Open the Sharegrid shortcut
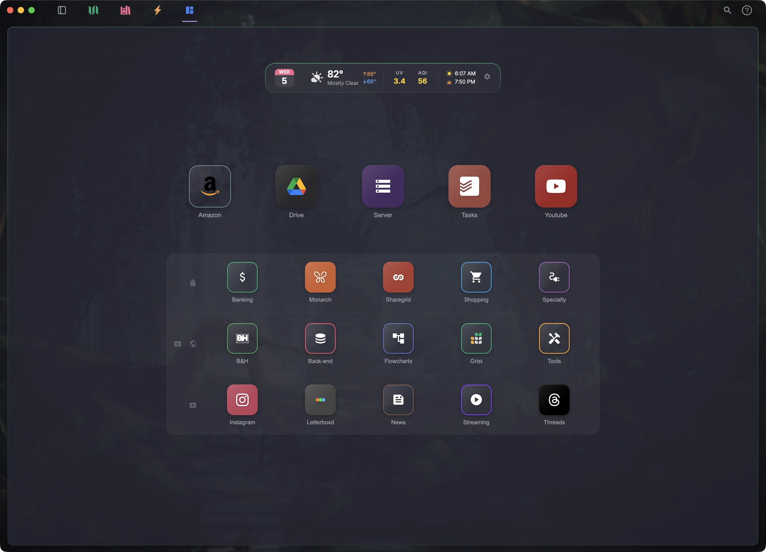This screenshot has width=766, height=552. pyautogui.click(x=398, y=277)
